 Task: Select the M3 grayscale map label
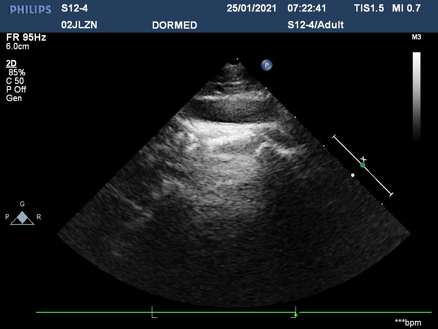416,37
